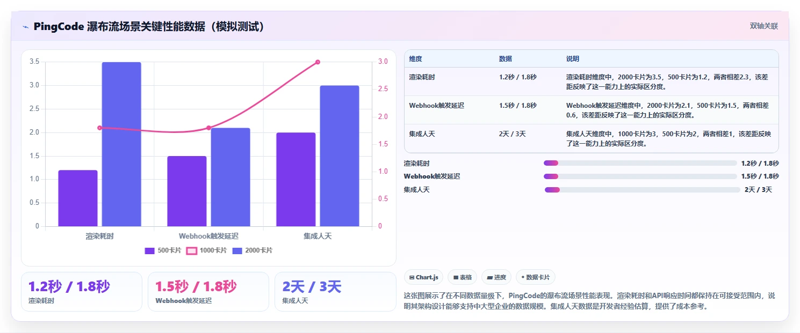Screen dimensions: 800x333
Task: Select the 数据卡片 tag
Action: (535, 277)
